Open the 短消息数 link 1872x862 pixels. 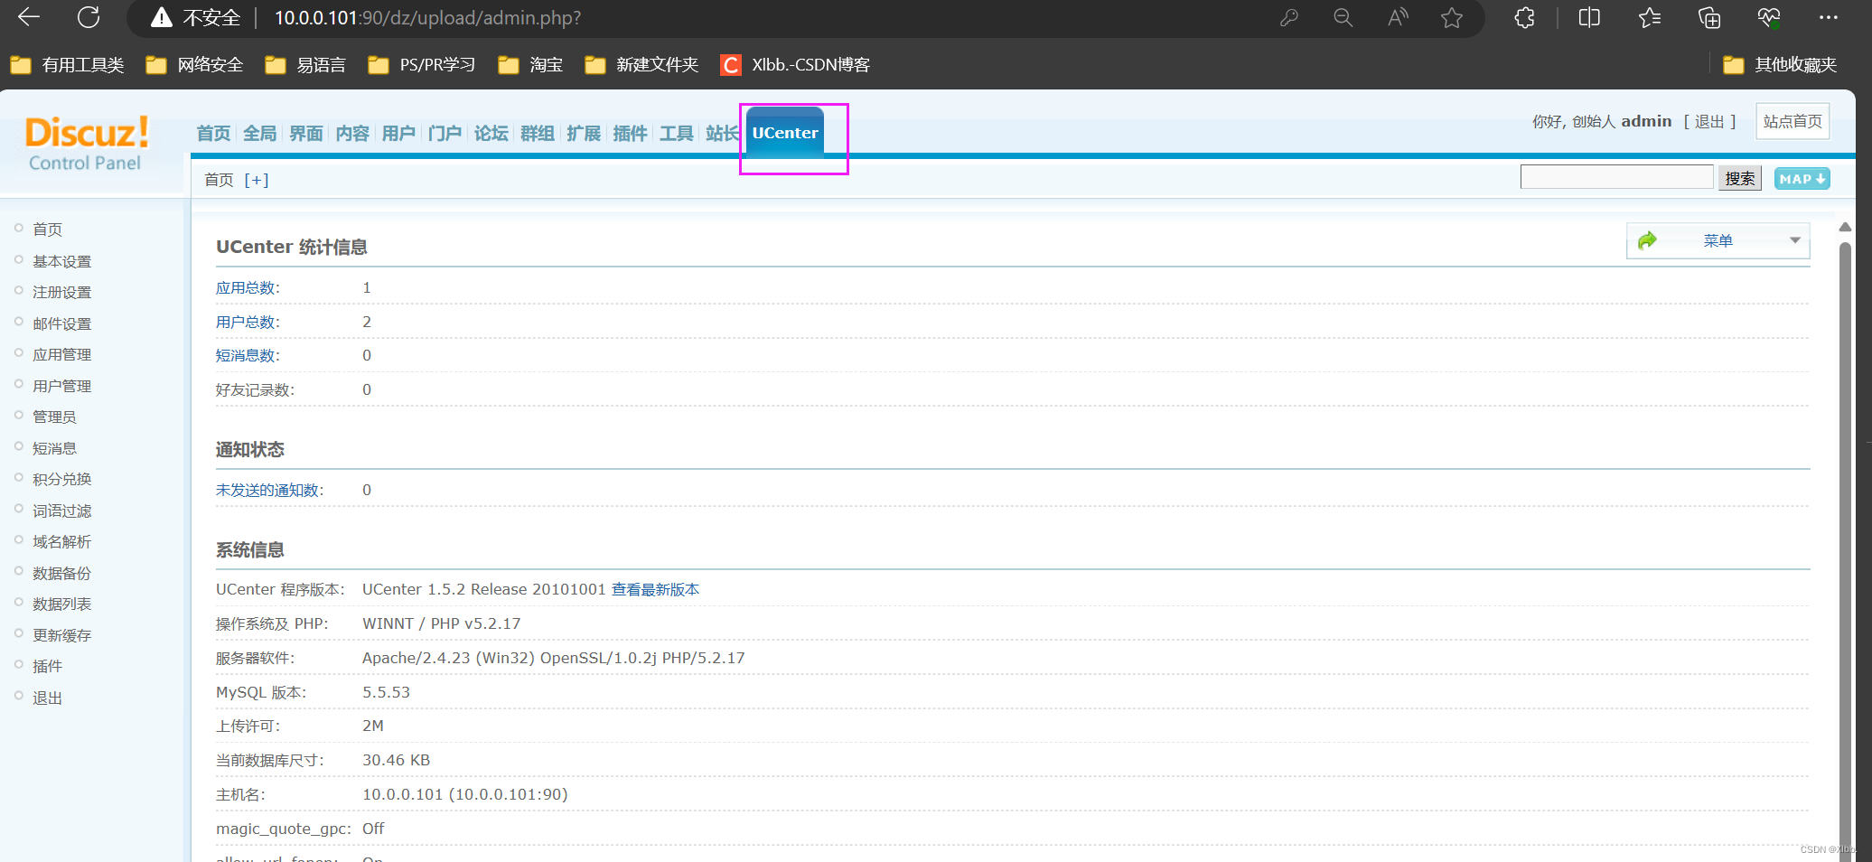coord(246,355)
